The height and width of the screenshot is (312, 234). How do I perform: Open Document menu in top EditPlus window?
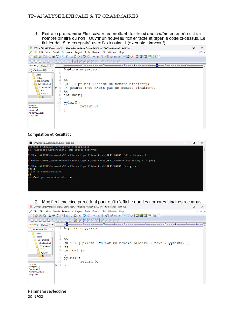click(67, 52)
